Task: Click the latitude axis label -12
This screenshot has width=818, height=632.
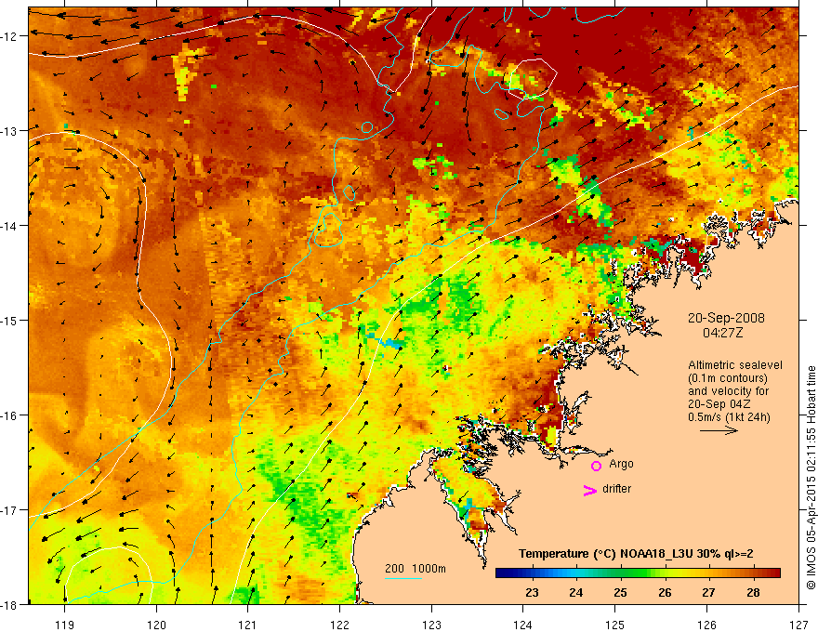Action: click(x=9, y=36)
